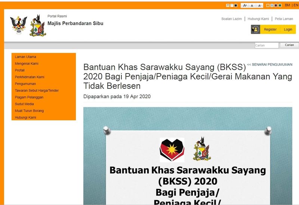This screenshot has height=205, width=299.
Task: Choose the maroon color theme swatch
Action: (276, 5)
